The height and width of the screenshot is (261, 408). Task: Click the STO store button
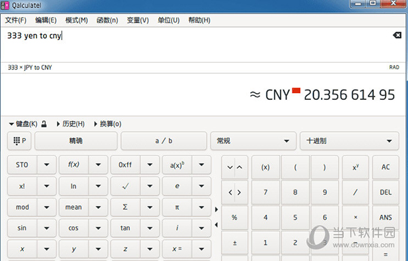22,164
